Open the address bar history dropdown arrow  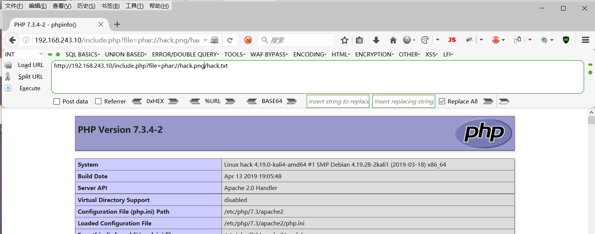coord(205,40)
